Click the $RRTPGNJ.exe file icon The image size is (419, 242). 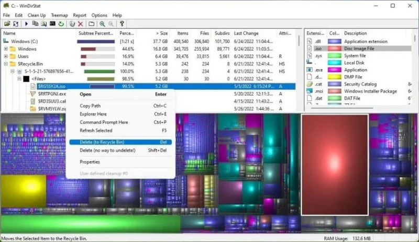(x=33, y=94)
